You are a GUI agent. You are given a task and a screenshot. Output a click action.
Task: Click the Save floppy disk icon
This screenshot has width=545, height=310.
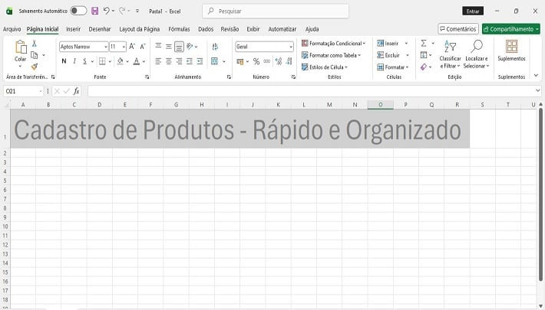pos(94,11)
